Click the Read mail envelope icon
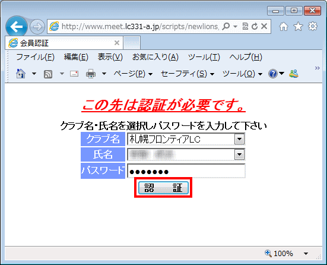 (x=74, y=74)
